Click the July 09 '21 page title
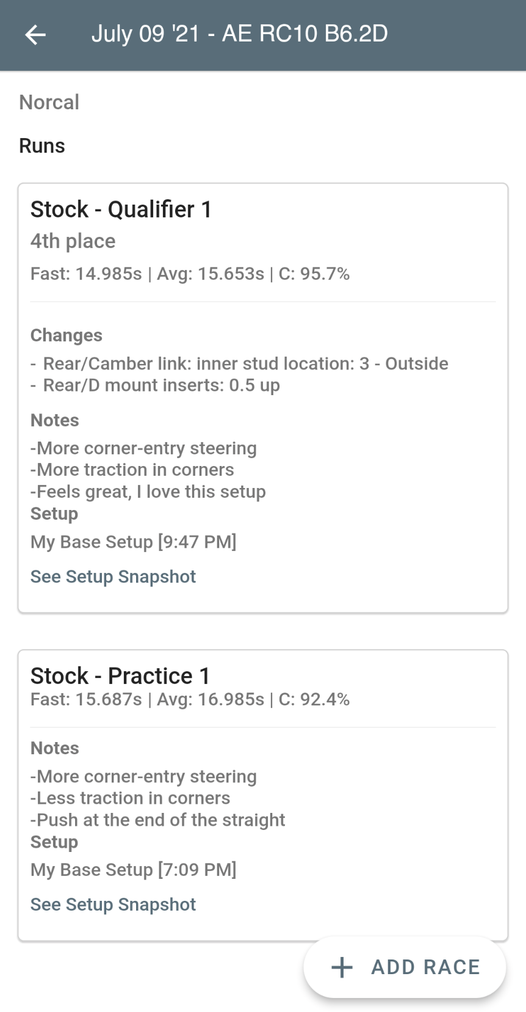526x1012 pixels. 239,34
